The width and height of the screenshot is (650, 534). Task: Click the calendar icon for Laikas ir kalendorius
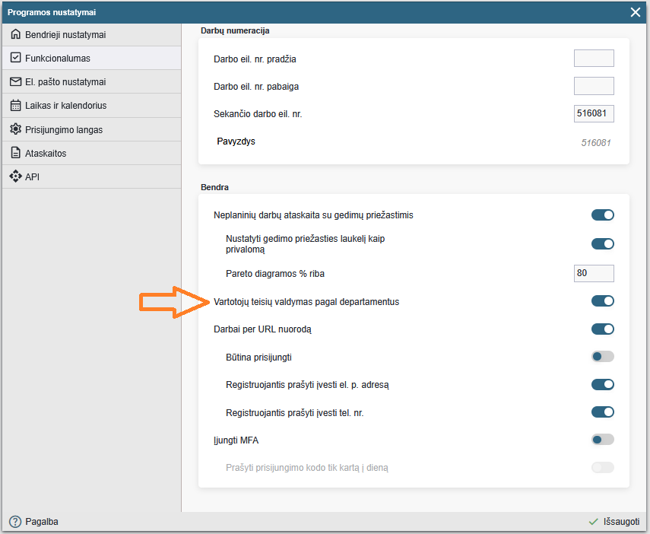[x=15, y=106]
